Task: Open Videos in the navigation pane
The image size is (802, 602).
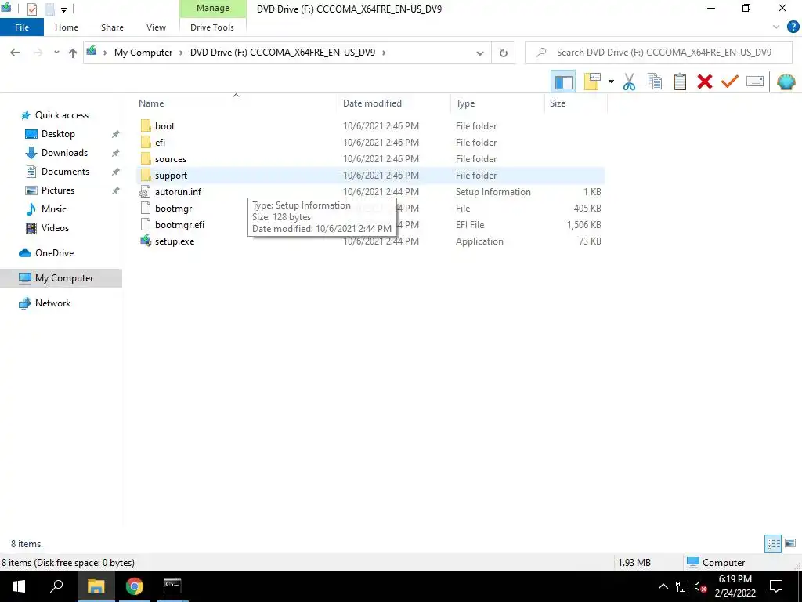Action: pyautogui.click(x=55, y=228)
